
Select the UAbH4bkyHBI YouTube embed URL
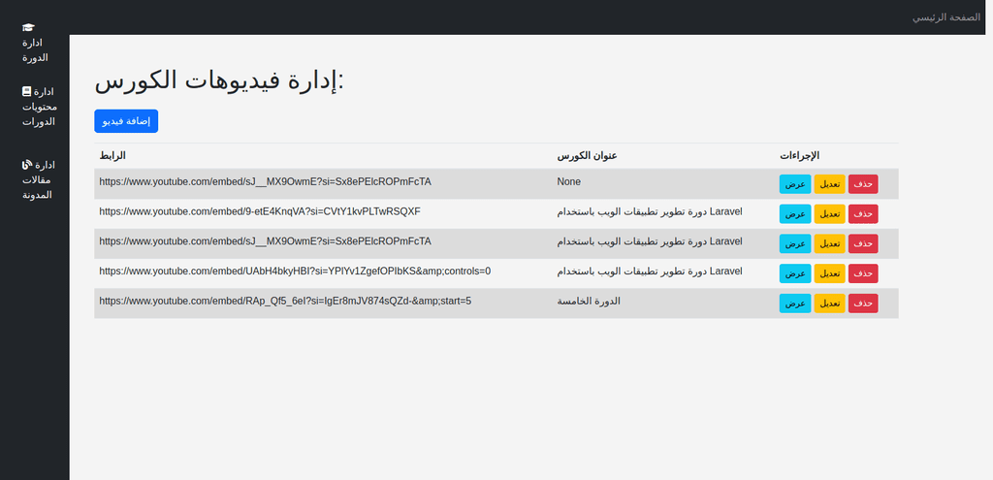295,271
